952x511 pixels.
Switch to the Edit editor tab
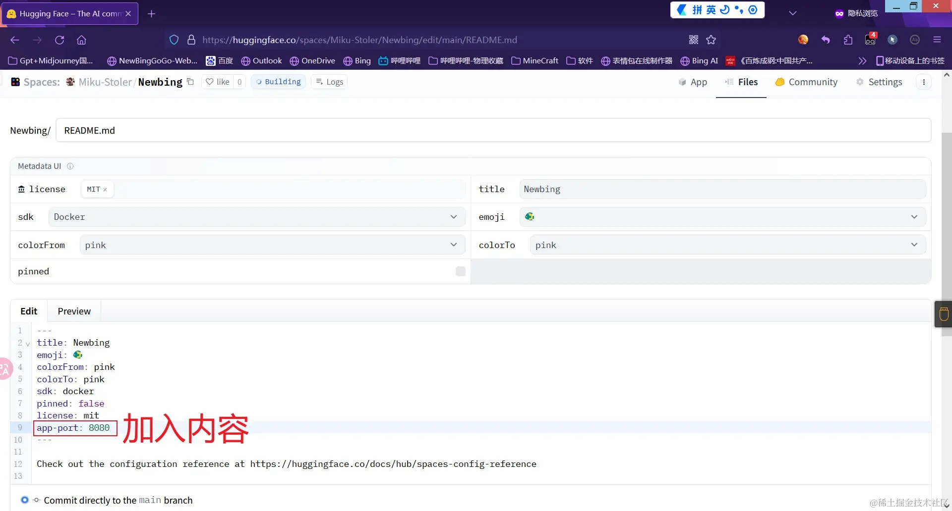tap(29, 311)
